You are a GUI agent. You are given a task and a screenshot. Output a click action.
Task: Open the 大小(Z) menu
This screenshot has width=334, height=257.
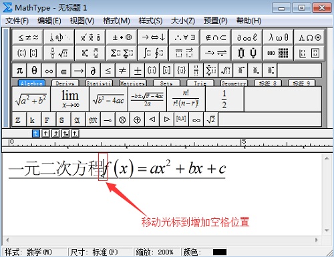click(x=183, y=21)
